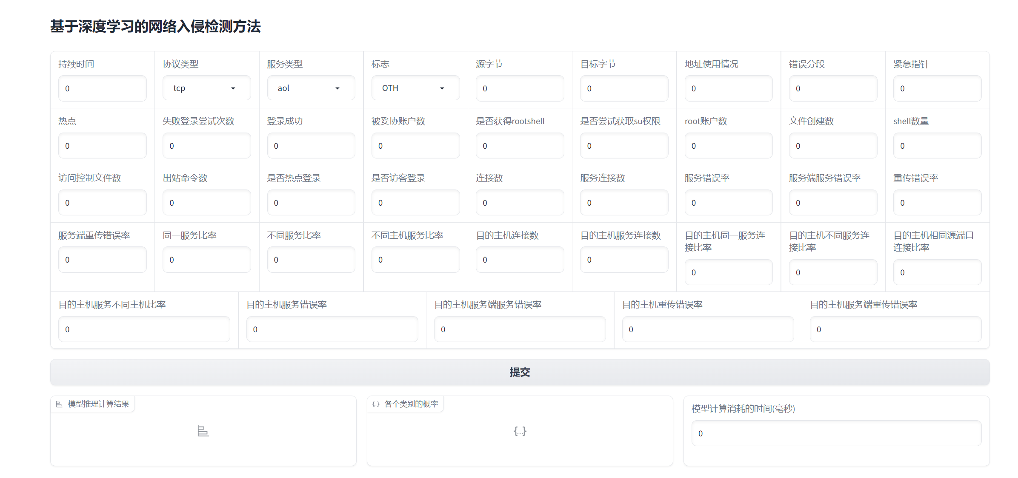Open the 服务类型 dropdown showing aol
The height and width of the screenshot is (478, 1018).
click(311, 88)
